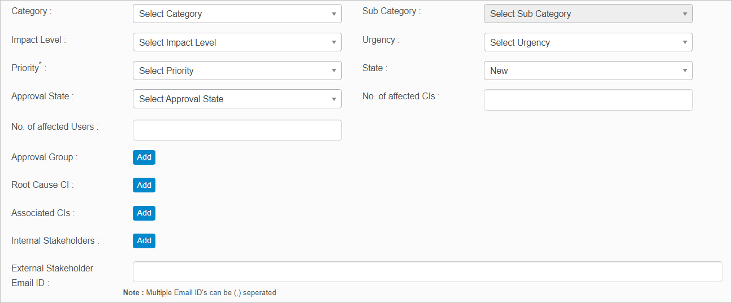Click the arrow on Select Approval State box
The image size is (732, 303).
click(334, 99)
